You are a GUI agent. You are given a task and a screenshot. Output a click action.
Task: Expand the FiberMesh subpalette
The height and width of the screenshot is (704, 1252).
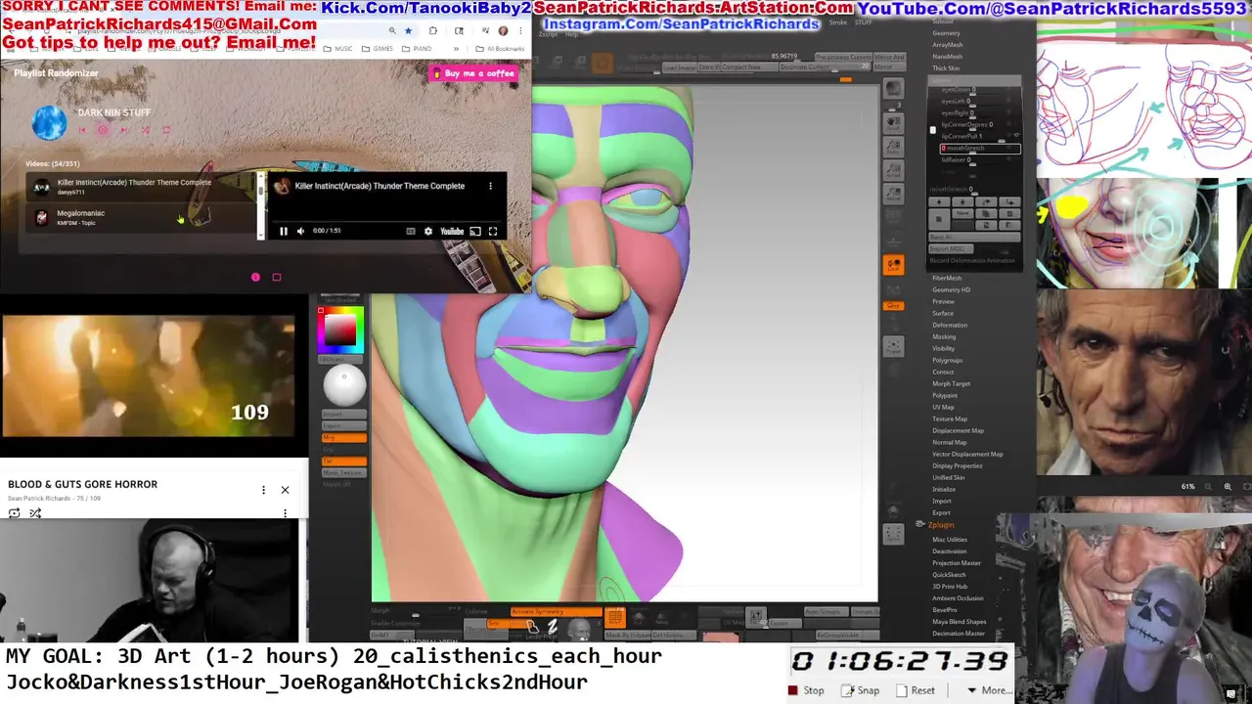click(x=947, y=279)
